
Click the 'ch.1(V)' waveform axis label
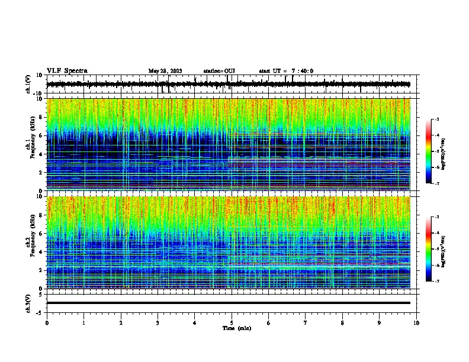[28, 84]
